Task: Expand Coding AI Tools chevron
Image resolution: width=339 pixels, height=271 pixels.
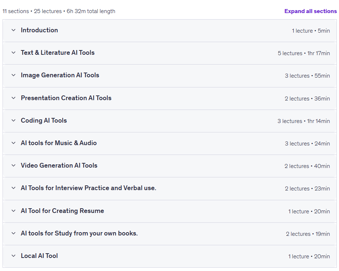Action: coord(13,120)
